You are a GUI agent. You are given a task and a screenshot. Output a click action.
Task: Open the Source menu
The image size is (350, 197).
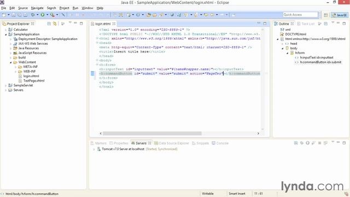tap(23, 8)
